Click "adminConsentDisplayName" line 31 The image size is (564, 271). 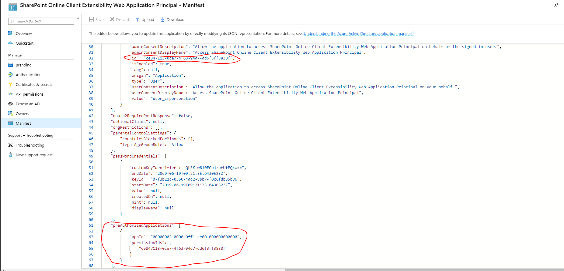point(247,52)
